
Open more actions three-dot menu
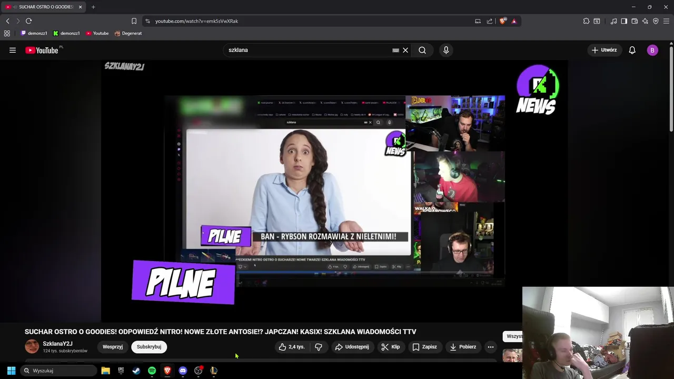[491, 347]
